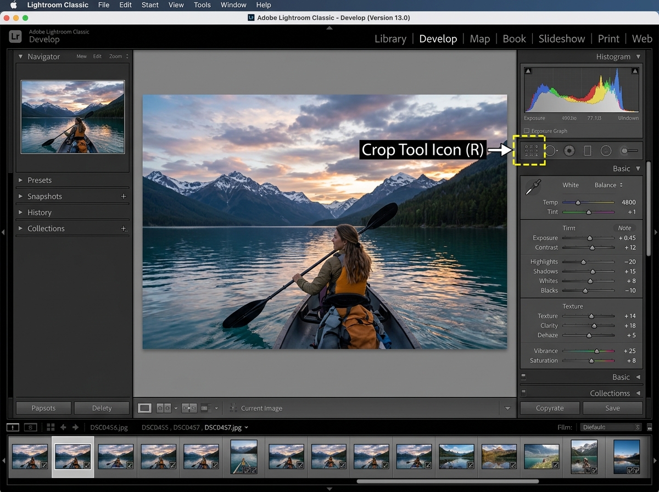The height and width of the screenshot is (492, 659).
Task: Click the Save button
Action: (612, 408)
